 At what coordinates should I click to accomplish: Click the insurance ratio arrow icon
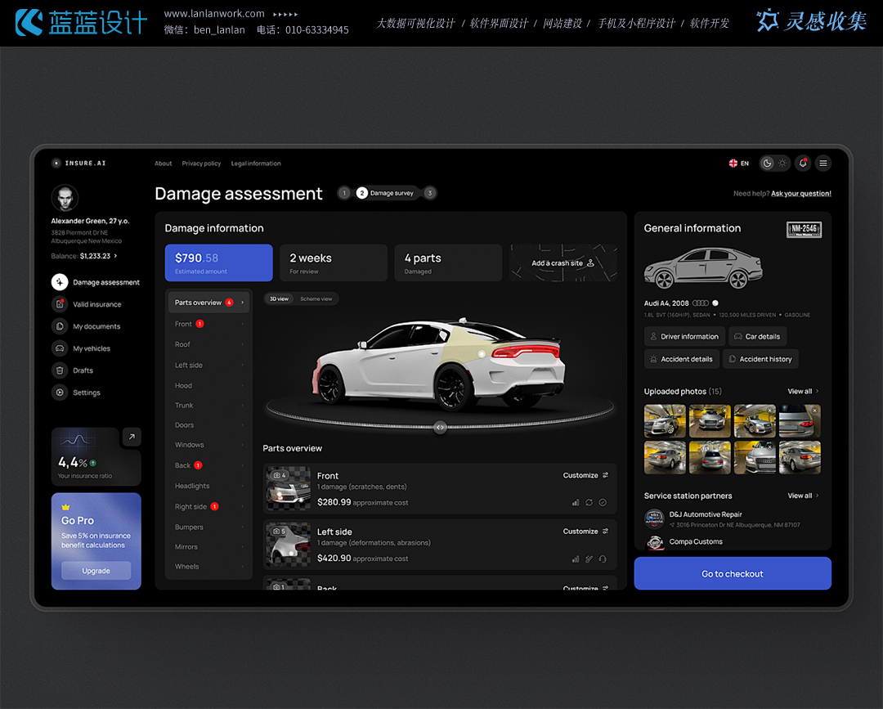click(x=132, y=438)
